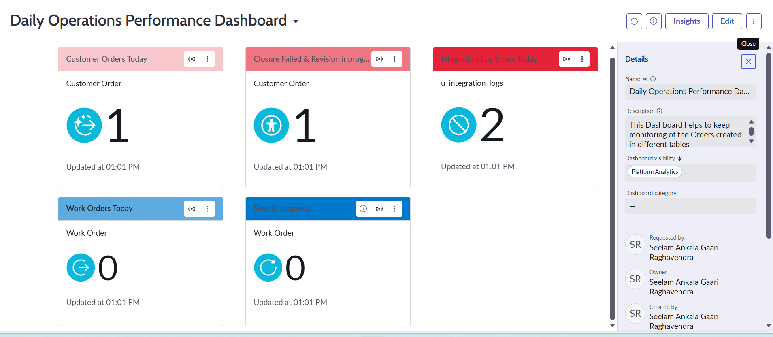Click the Name field in Details
Image resolution: width=773 pixels, height=337 pixels.
(690, 92)
